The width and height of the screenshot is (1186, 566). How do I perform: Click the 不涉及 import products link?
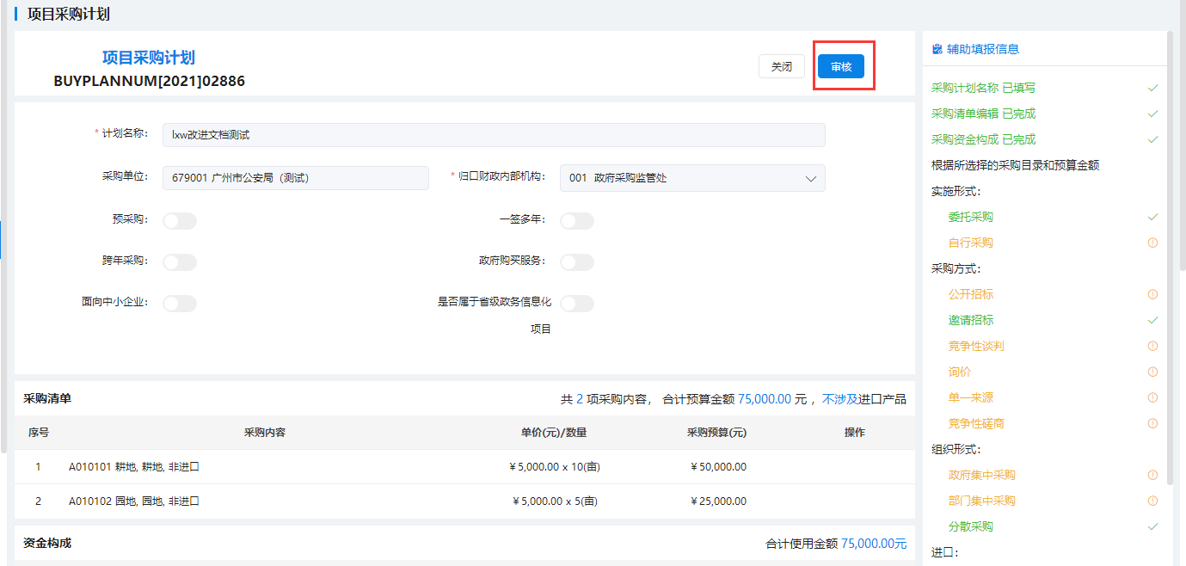[840, 399]
